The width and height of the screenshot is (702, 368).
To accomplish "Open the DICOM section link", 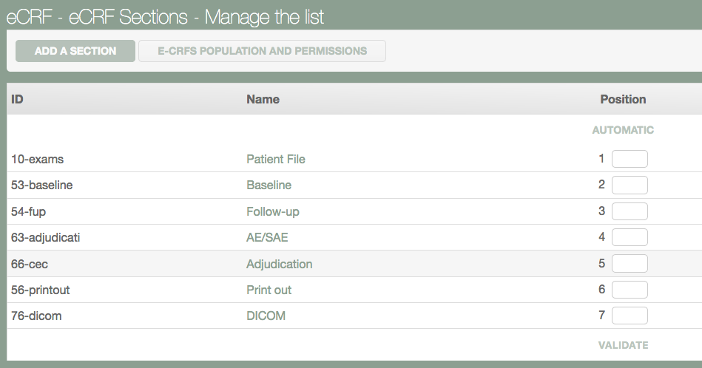I will click(266, 316).
